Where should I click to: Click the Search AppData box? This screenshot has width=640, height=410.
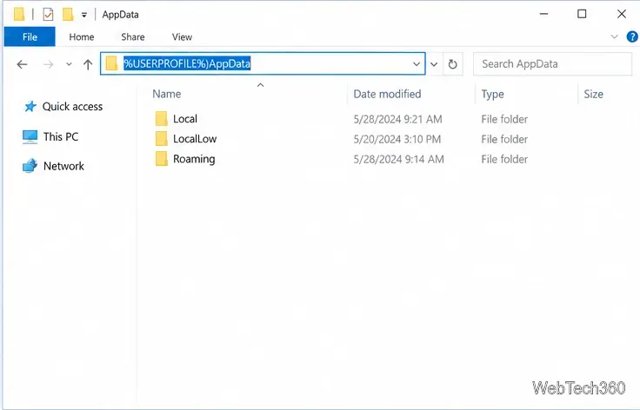(x=553, y=64)
